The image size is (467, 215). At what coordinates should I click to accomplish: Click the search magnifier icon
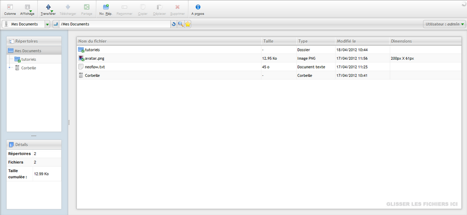181,24
